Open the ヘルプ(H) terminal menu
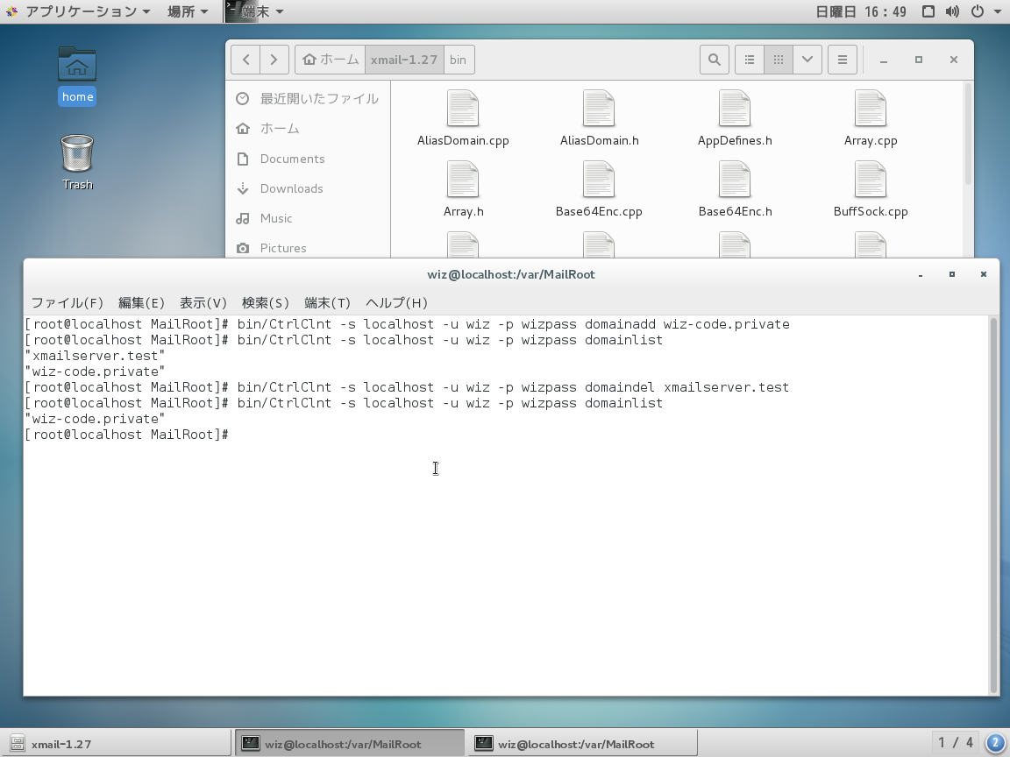 click(396, 303)
